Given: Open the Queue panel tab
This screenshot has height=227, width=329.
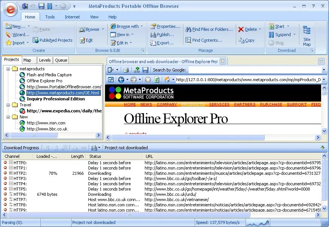Looking at the screenshot, I should click(61, 60).
